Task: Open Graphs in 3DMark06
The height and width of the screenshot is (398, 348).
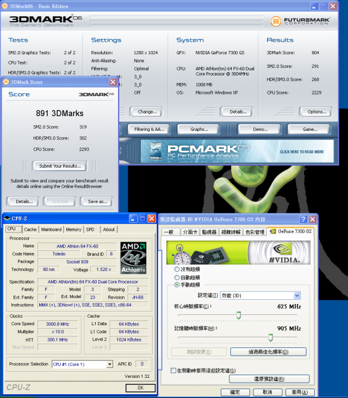Action: coord(198,129)
